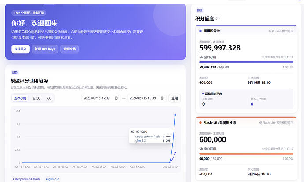The width and height of the screenshot is (304, 182).
Task: Click the deepseek-v4-flash end data point
Action: [x=175, y=153]
